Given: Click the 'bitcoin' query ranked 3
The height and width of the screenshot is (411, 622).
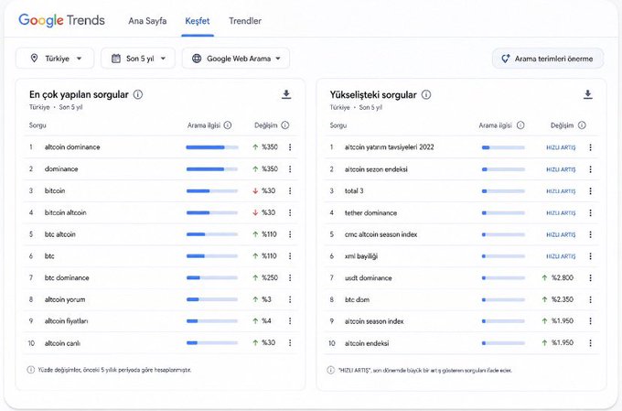Looking at the screenshot, I should coord(55,190).
